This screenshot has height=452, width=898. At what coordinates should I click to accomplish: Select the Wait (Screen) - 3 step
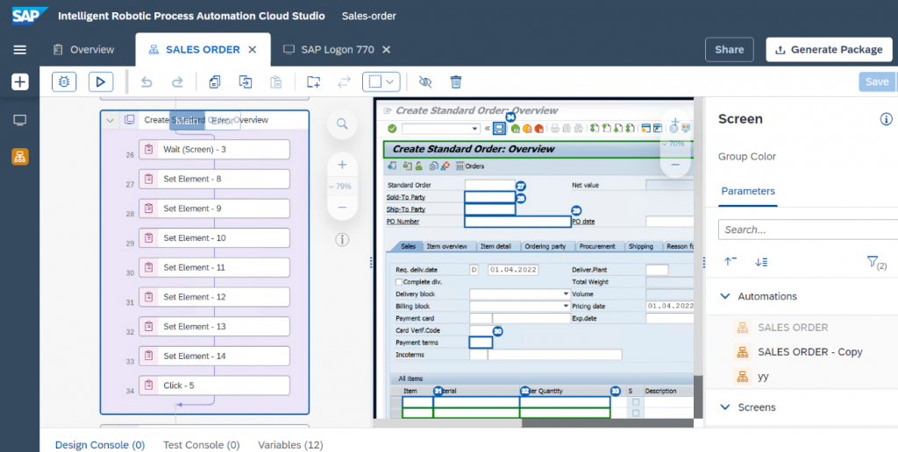[x=214, y=149]
